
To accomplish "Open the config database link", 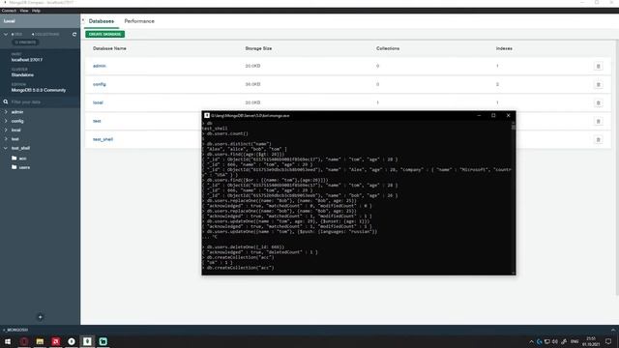I will click(99, 84).
